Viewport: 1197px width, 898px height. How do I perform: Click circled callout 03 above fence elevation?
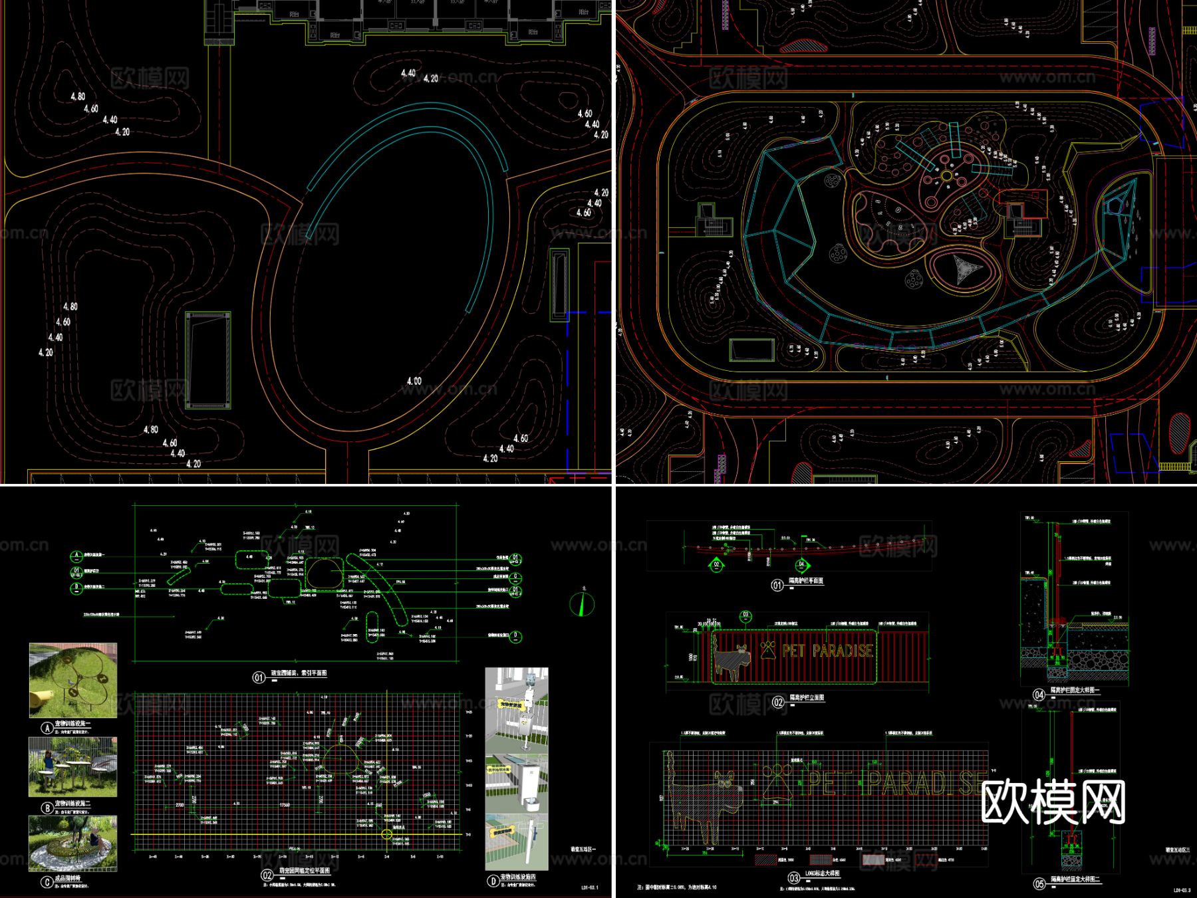745,616
